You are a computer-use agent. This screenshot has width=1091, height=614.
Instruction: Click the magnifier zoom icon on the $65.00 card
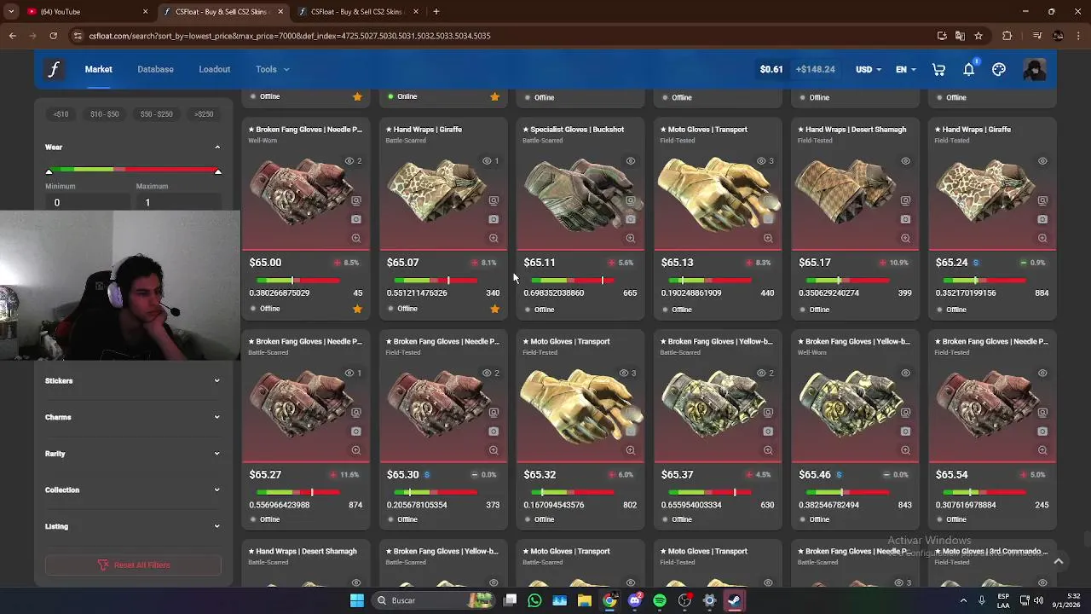point(356,238)
